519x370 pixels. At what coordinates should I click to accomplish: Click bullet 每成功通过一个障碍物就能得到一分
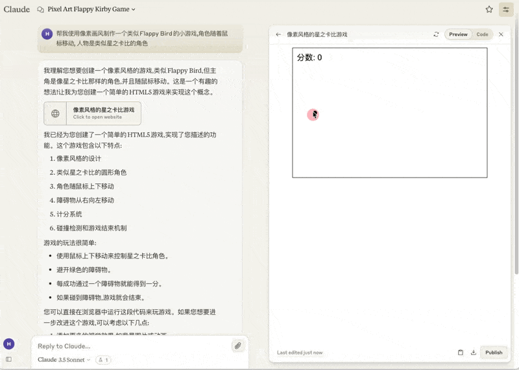coord(109,284)
